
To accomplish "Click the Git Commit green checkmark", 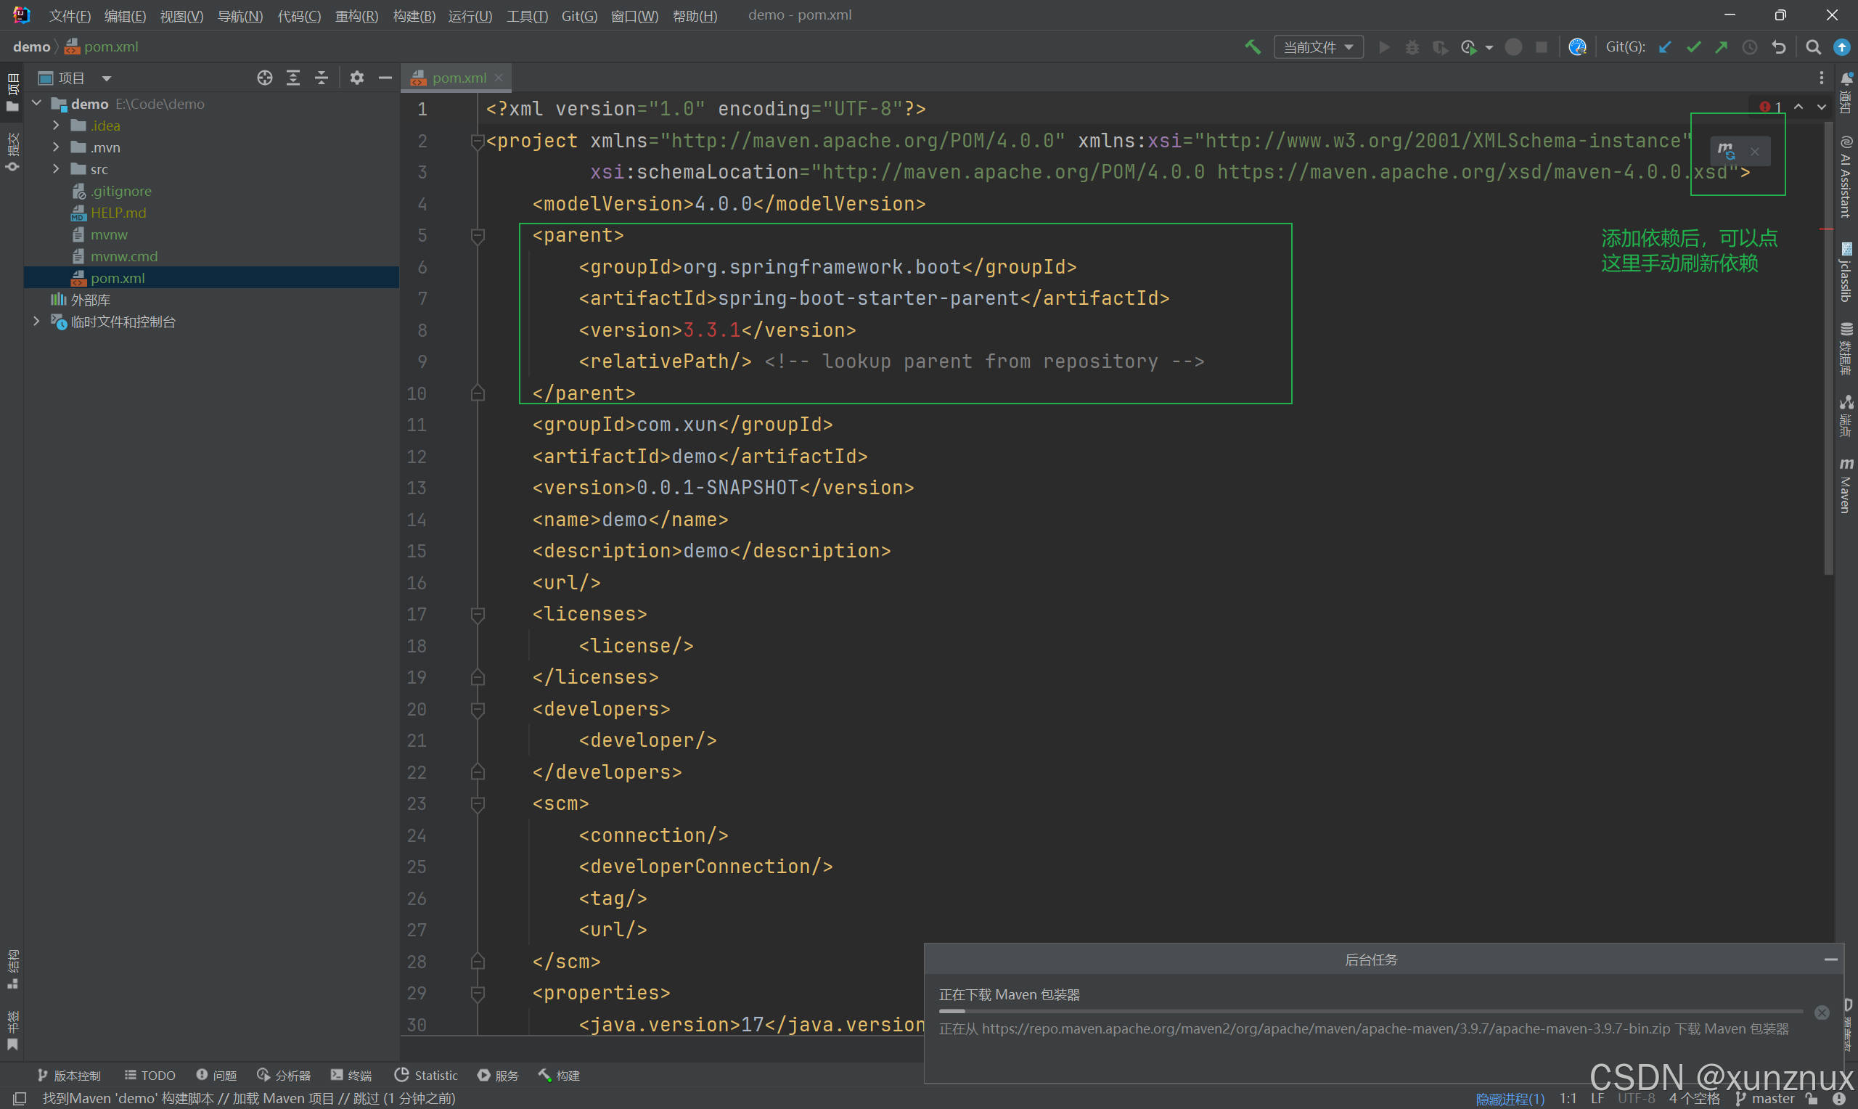I will point(1694,47).
